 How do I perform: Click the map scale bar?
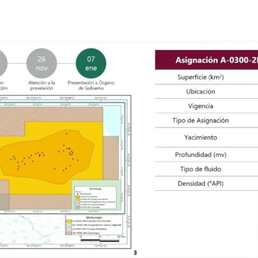coord(100,240)
